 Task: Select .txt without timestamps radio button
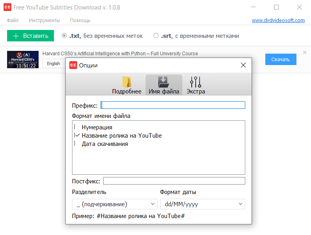64,35
